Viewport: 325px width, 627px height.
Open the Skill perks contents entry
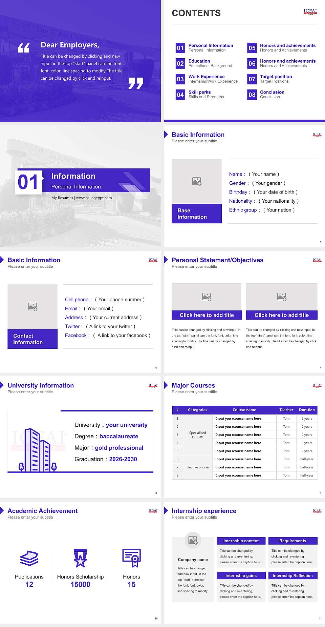coord(206,95)
